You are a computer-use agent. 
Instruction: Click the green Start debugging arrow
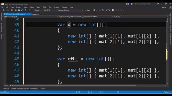85,10
